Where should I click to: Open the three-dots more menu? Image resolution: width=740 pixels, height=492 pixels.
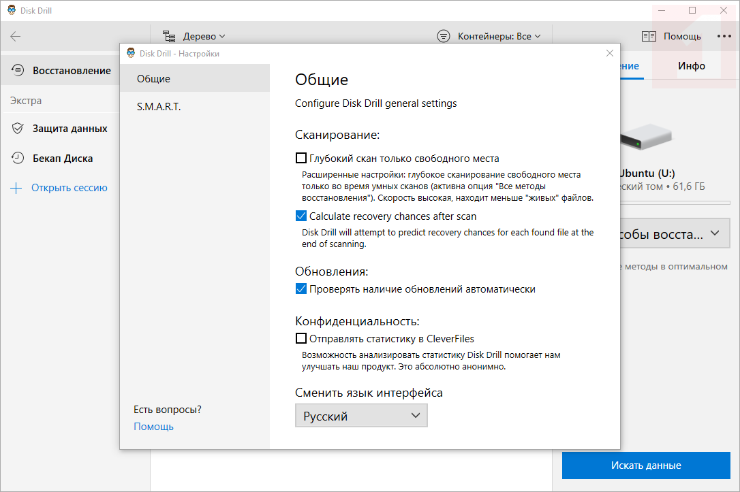(724, 37)
